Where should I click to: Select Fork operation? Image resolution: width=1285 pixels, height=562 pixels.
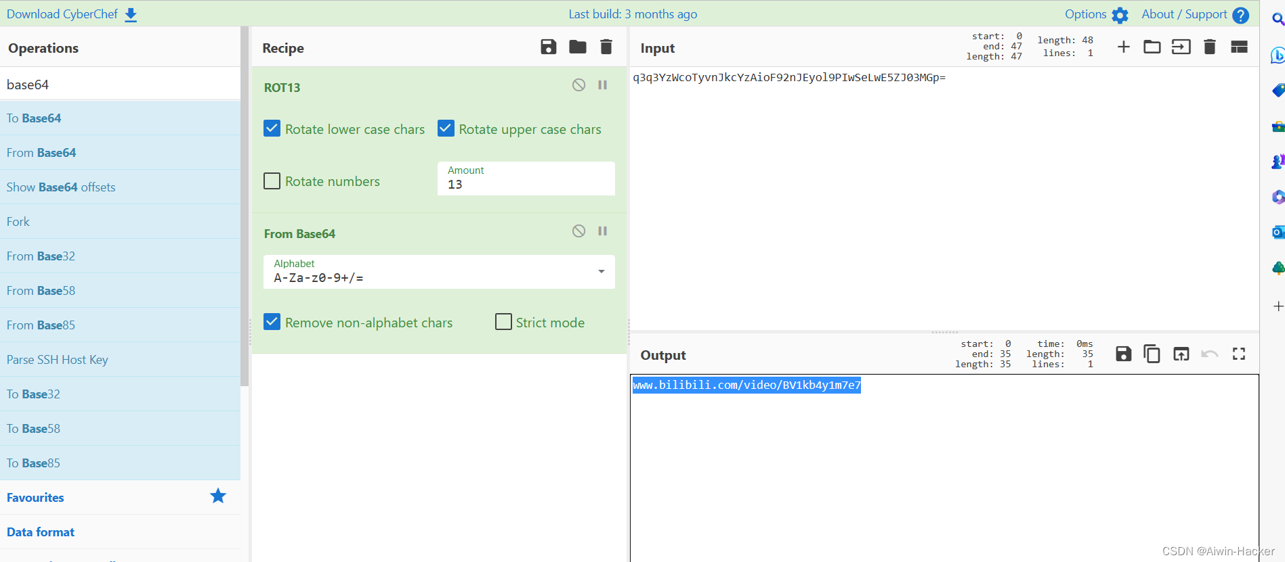click(121, 222)
